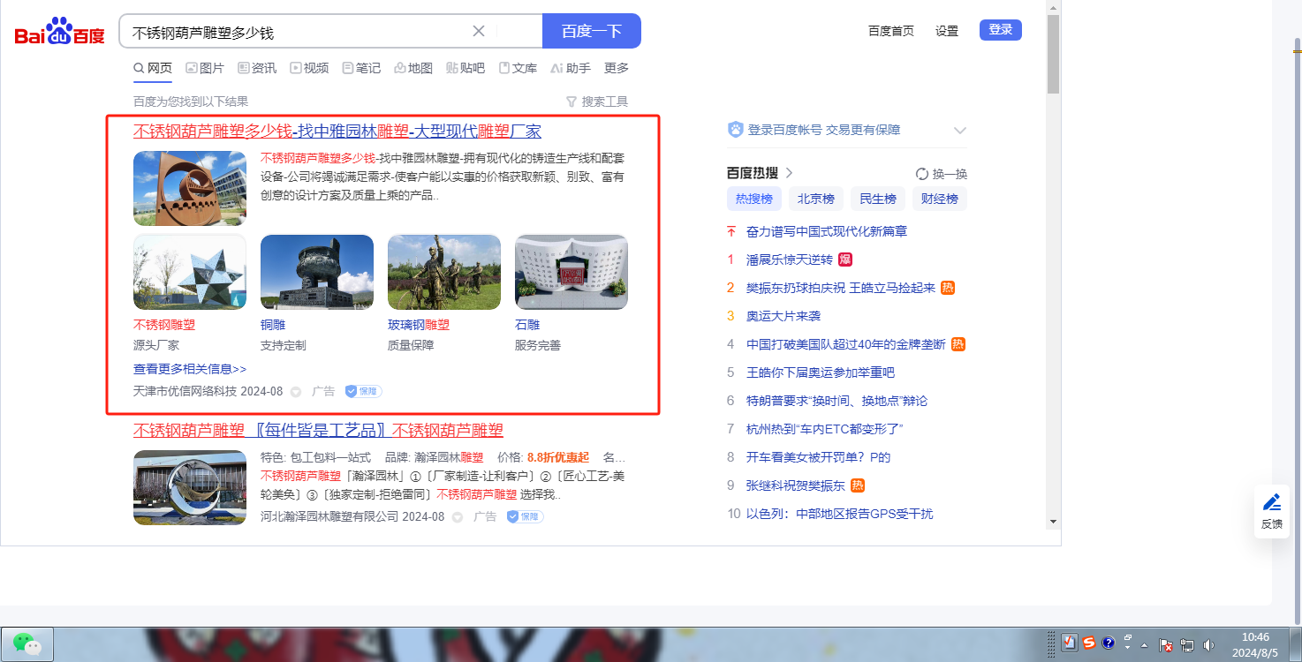This screenshot has height=662, width=1302.
Task: Click the fiberglass figures sculpture image
Action: click(444, 272)
